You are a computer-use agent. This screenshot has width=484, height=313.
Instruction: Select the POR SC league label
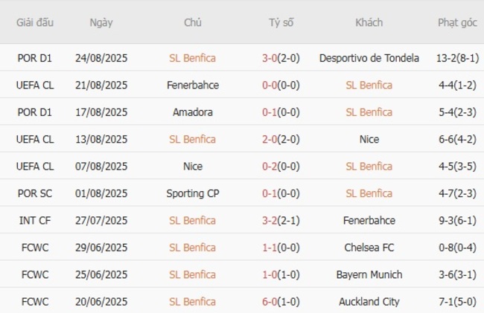pos(34,193)
